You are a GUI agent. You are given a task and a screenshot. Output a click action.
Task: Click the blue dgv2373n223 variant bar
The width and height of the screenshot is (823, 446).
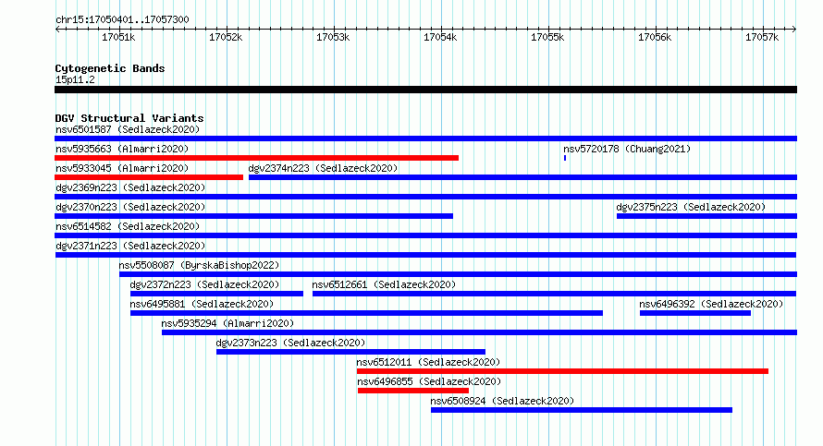coord(350,352)
